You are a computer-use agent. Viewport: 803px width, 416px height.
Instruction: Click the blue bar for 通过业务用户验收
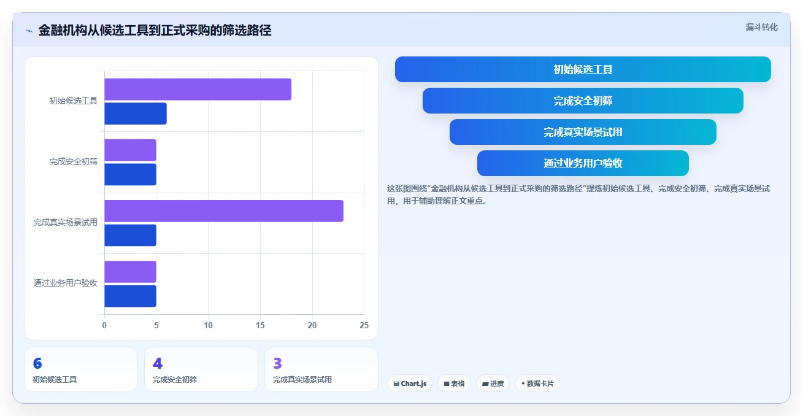tap(130, 296)
